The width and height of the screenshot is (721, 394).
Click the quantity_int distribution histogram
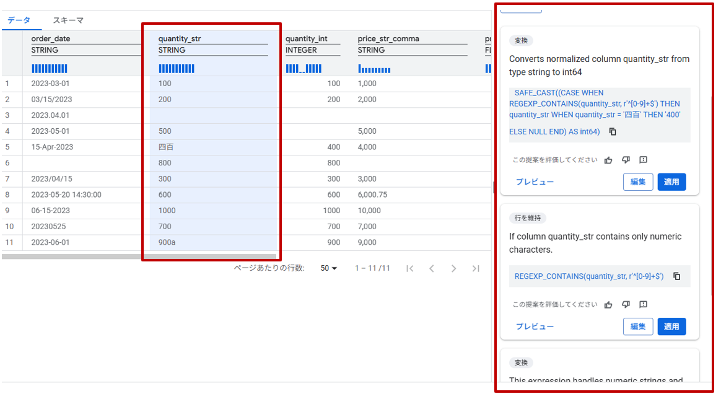coord(304,69)
